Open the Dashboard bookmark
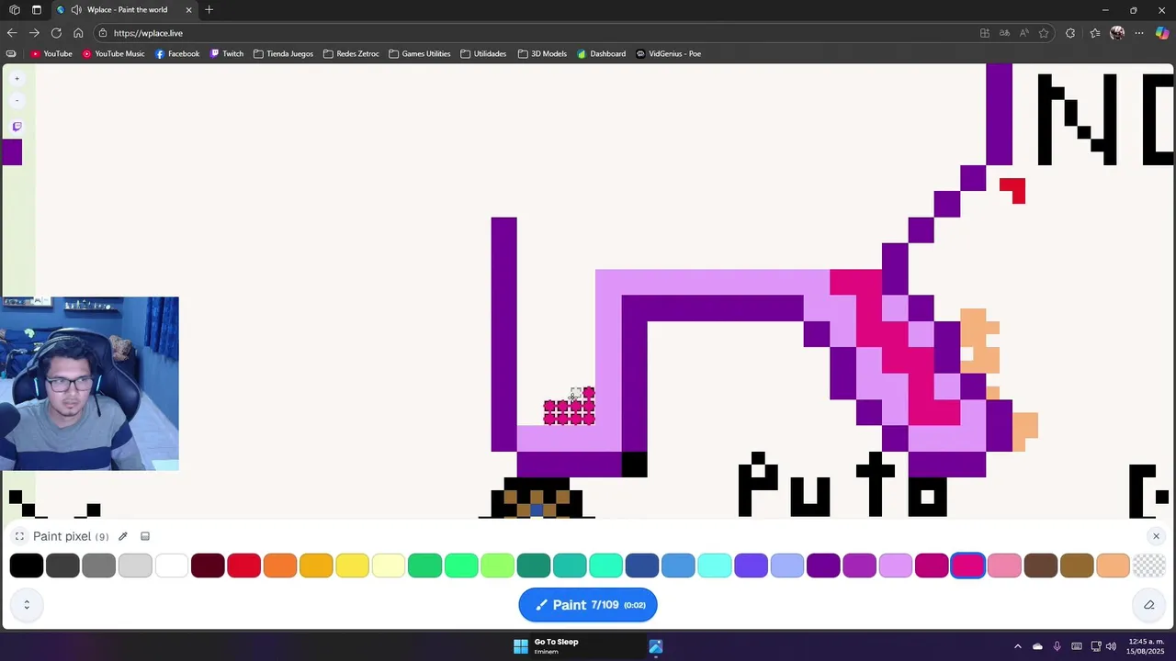1176x661 pixels. coord(601,54)
